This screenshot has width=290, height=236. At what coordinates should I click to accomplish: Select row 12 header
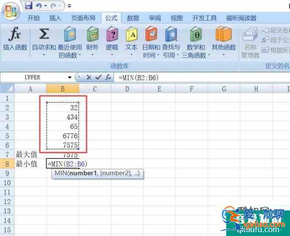7,201
